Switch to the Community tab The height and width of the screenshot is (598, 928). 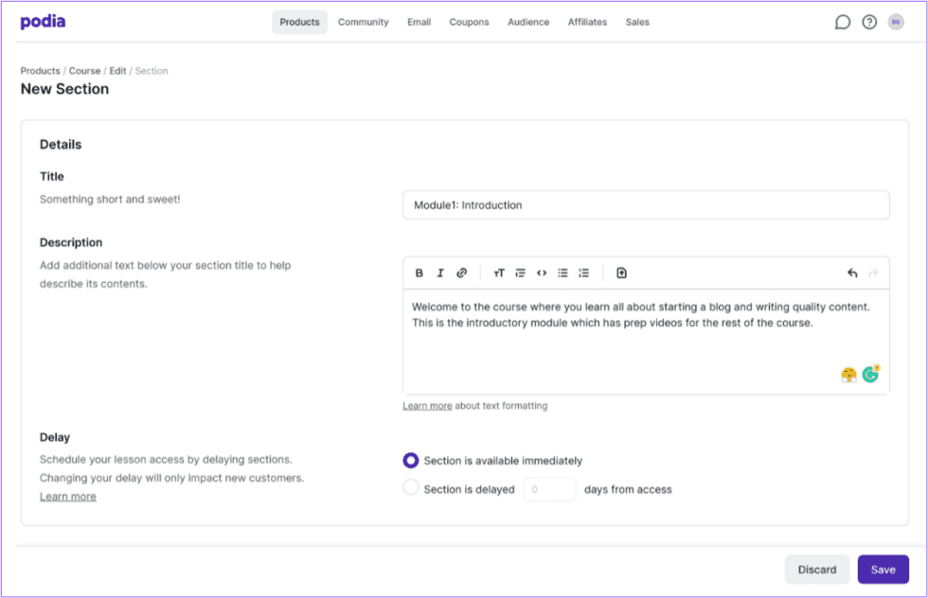(x=363, y=22)
